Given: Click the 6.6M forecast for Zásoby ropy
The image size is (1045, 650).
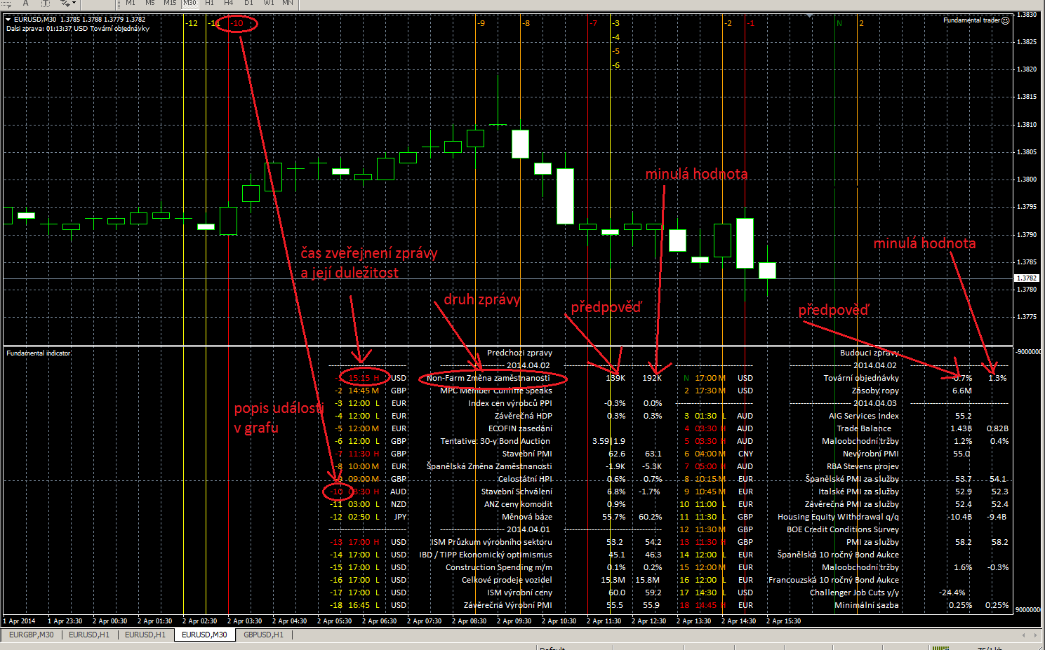Looking at the screenshot, I should (962, 391).
